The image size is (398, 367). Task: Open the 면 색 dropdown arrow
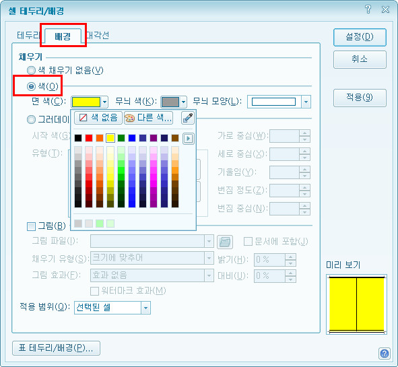click(104, 102)
